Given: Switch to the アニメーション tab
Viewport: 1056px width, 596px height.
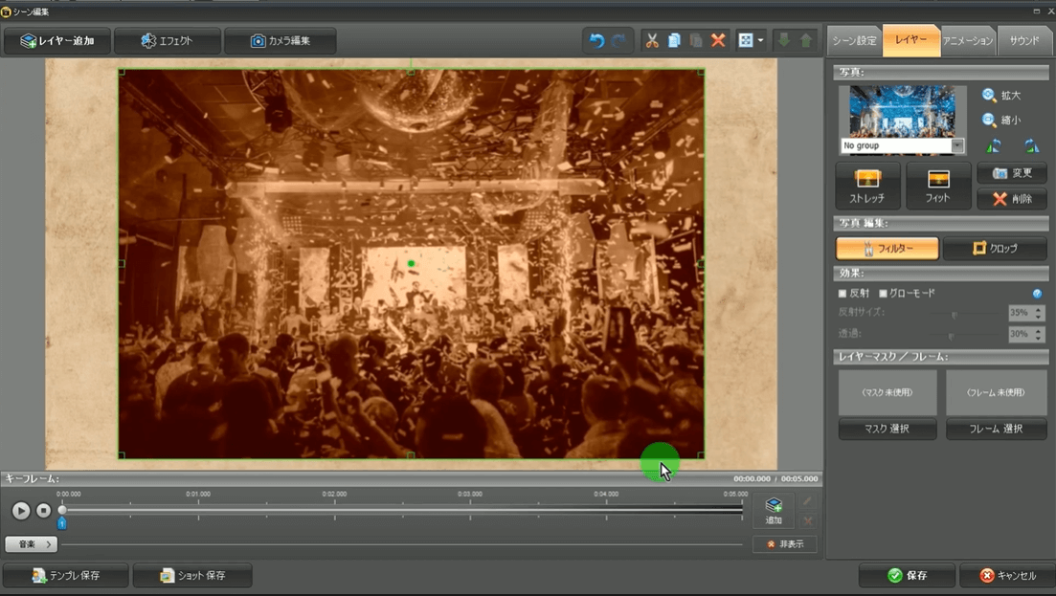Looking at the screenshot, I should (x=968, y=41).
